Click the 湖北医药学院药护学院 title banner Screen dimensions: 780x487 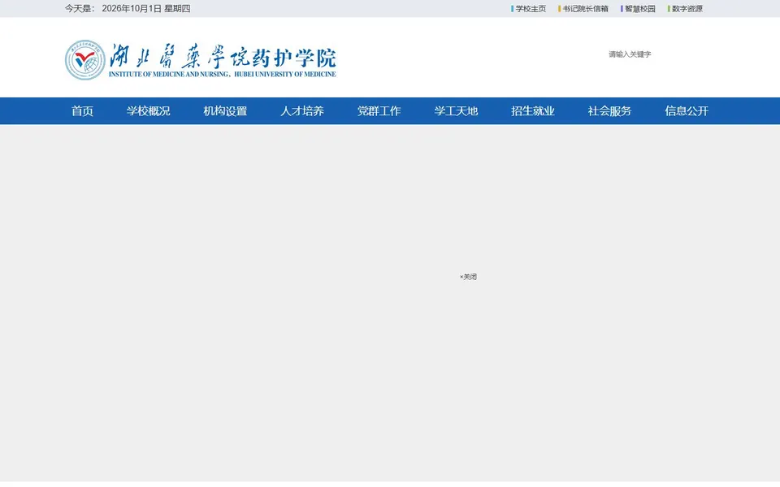pyautogui.click(x=223, y=60)
